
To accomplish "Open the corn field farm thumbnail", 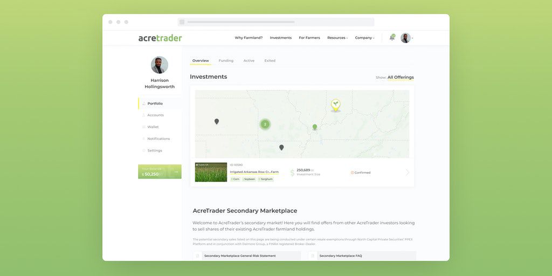I will click(x=211, y=172).
